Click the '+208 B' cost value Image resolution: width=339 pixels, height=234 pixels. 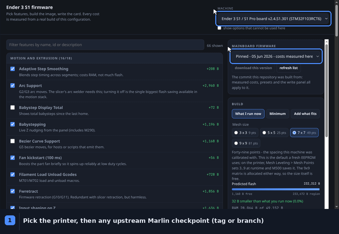tap(213, 69)
